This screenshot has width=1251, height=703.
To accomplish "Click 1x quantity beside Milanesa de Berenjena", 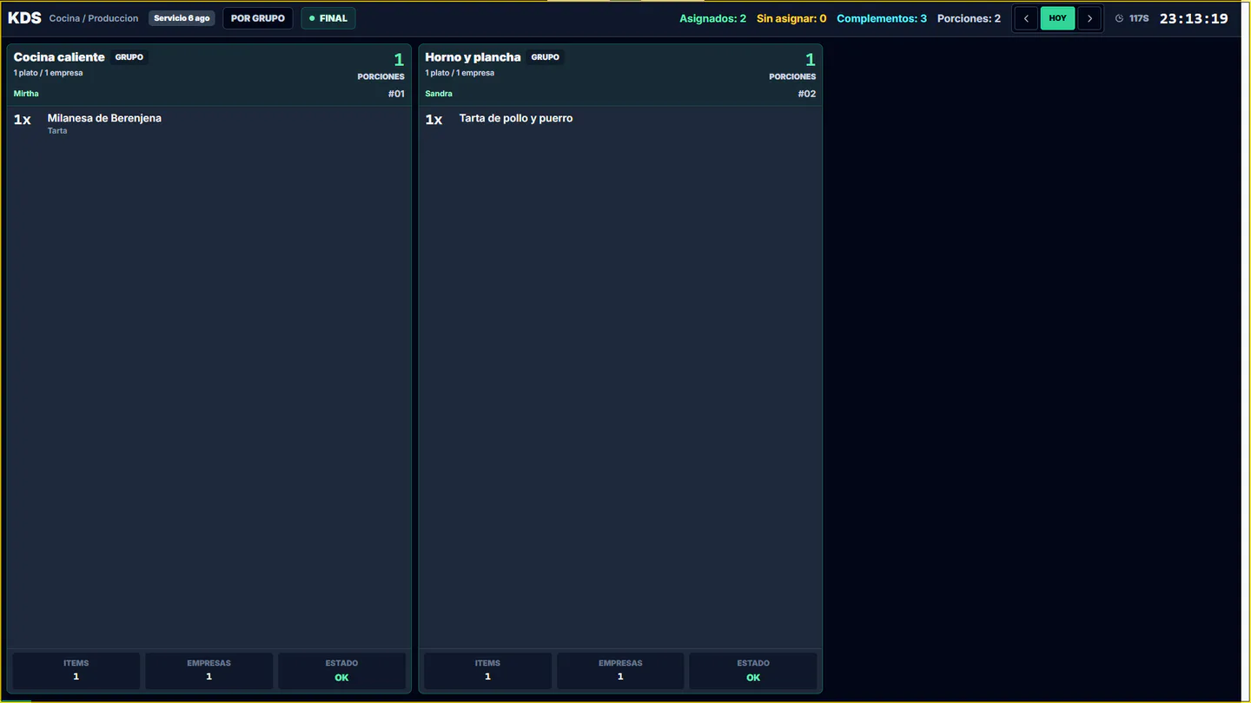I will (x=22, y=120).
